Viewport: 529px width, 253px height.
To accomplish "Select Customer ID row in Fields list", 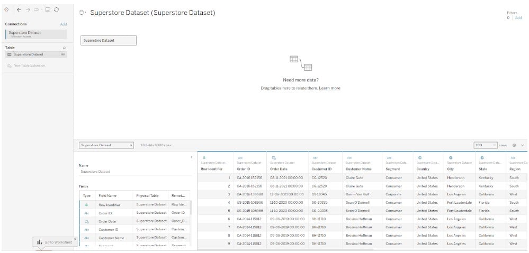I will point(135,229).
